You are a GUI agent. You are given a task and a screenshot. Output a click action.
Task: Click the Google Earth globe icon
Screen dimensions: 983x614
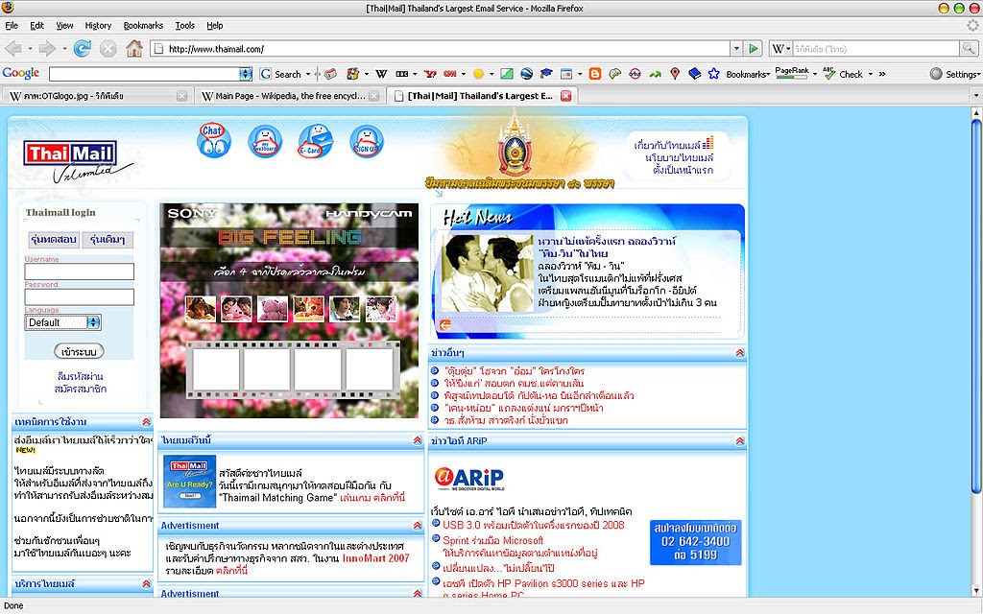tap(527, 74)
